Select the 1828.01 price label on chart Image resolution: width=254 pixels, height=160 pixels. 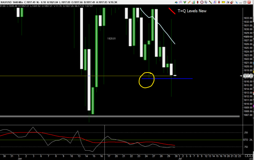[111, 38]
